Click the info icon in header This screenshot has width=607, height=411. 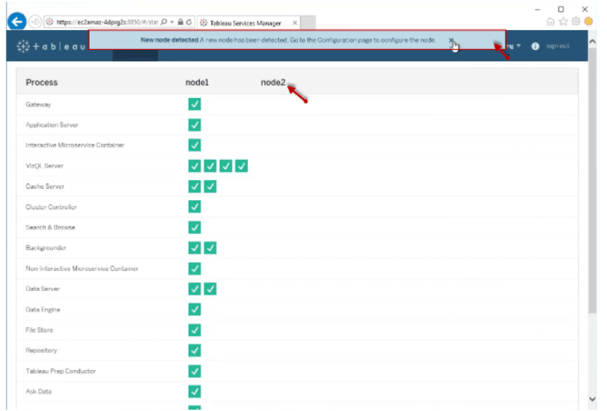535,47
